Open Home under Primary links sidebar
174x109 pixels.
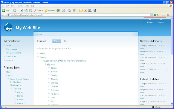pyautogui.click(x=9, y=72)
